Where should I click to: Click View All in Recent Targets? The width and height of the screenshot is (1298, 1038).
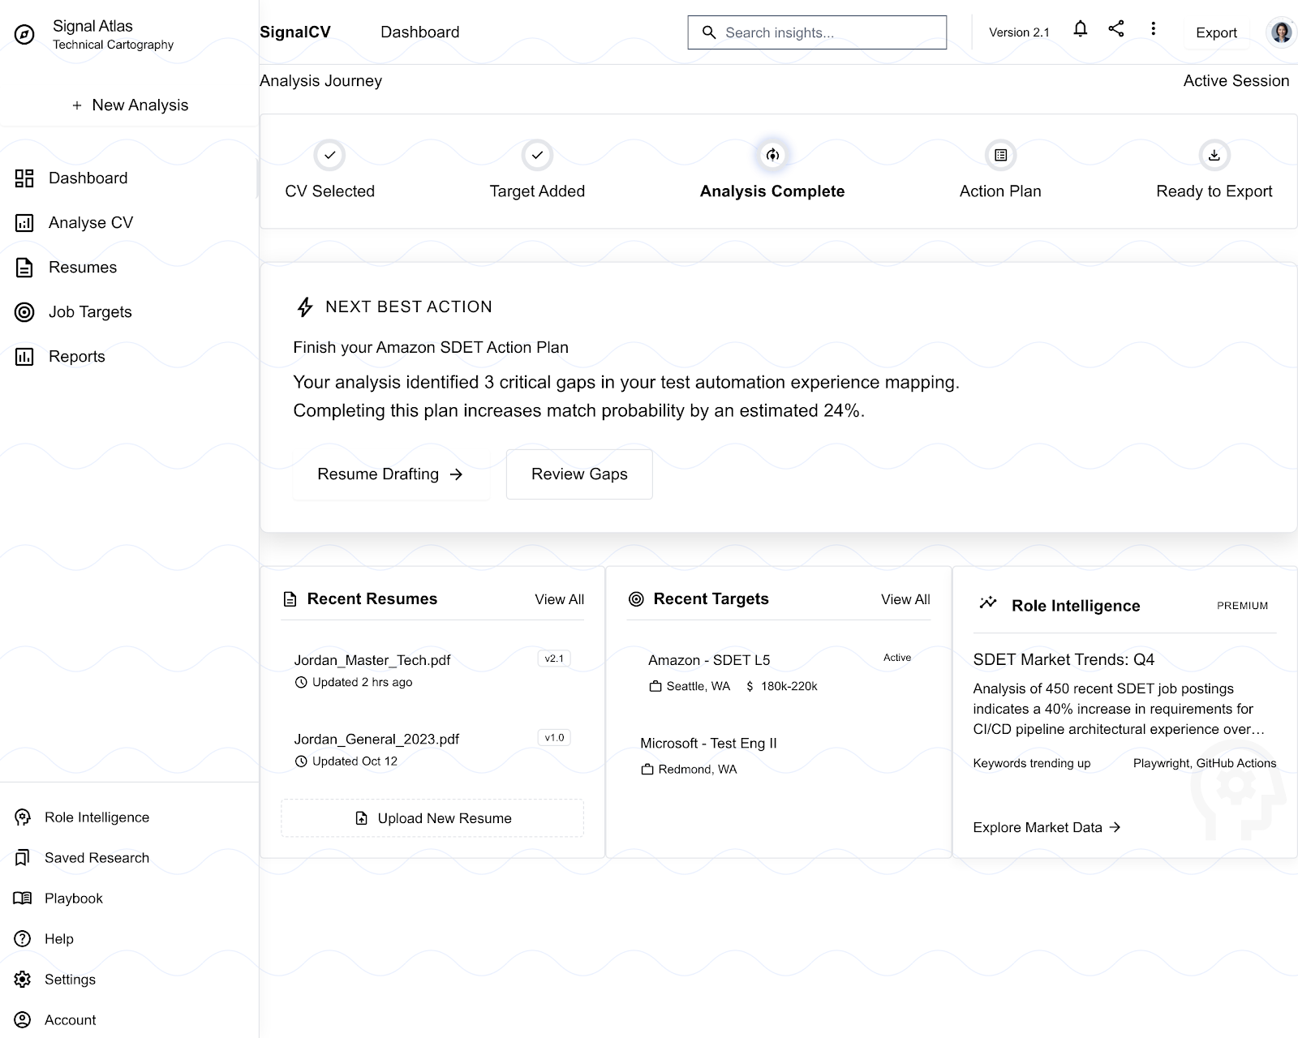(x=905, y=599)
